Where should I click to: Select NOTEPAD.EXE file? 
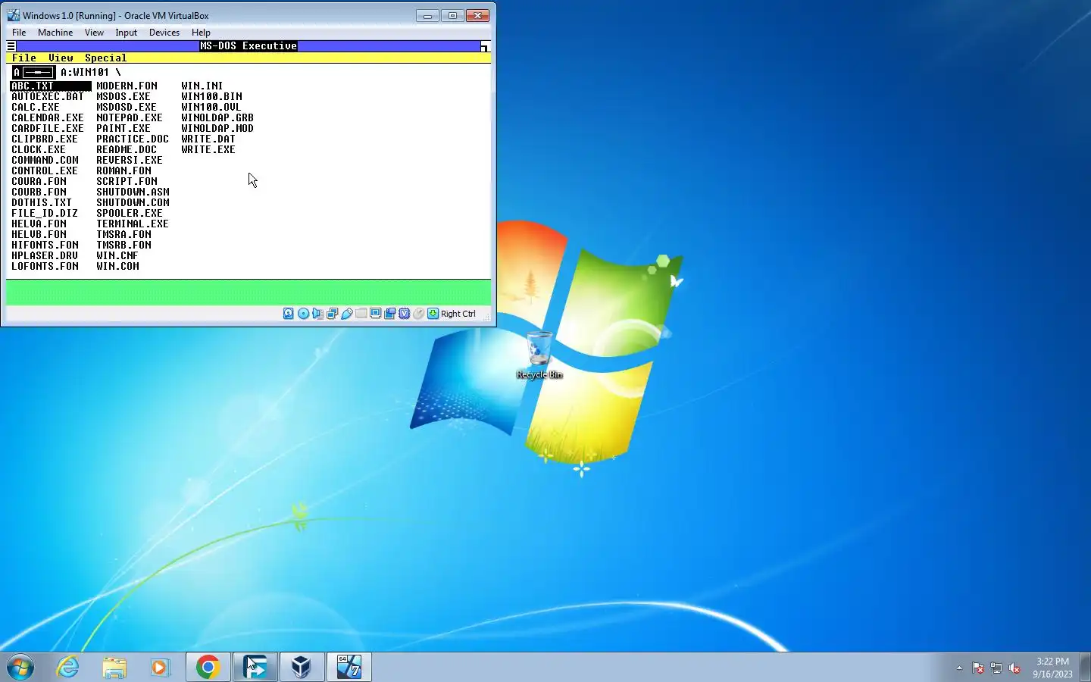(130, 117)
